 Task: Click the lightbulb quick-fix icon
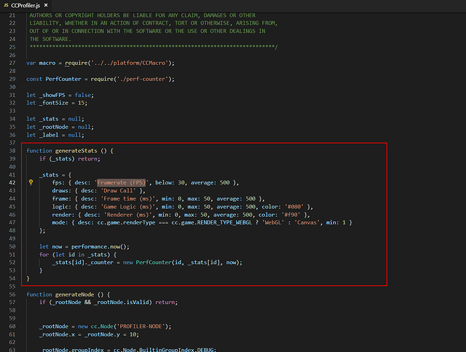click(x=31, y=182)
